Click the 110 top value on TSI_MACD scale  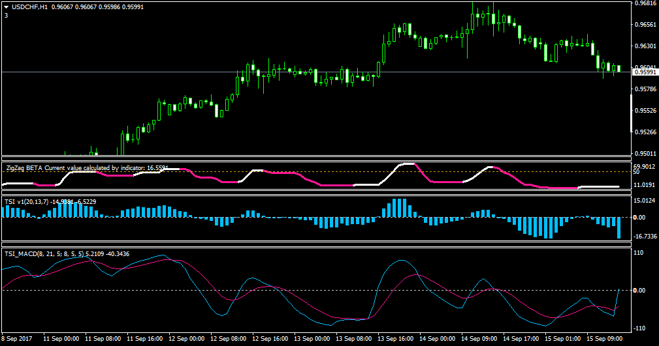pos(638,252)
